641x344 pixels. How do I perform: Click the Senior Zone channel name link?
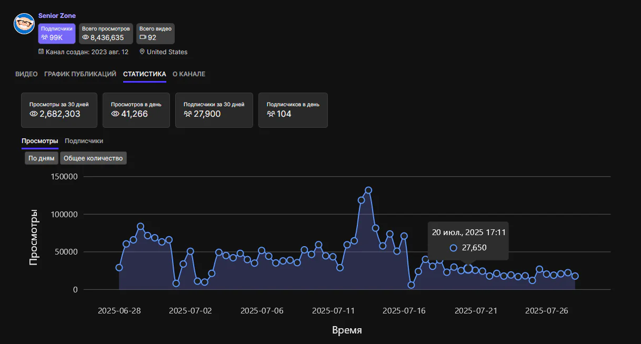point(56,15)
